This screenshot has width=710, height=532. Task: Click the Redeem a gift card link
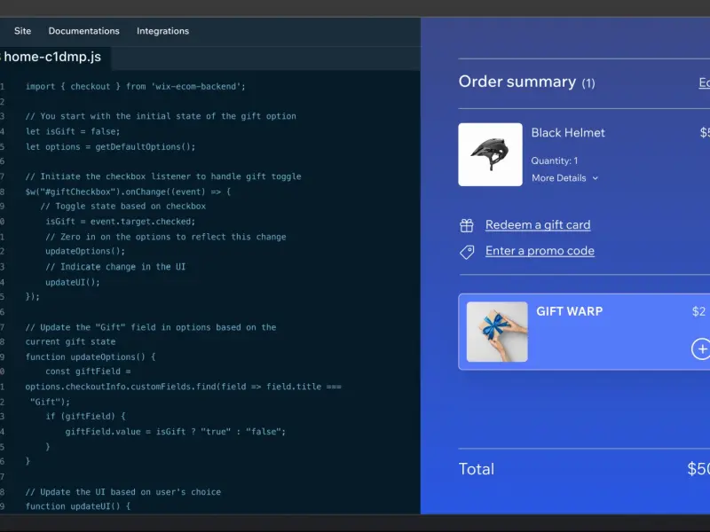tap(538, 225)
